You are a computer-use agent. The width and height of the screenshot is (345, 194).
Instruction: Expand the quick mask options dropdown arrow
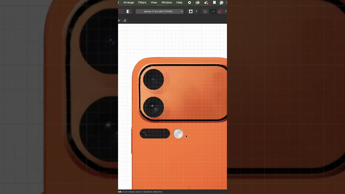pyautogui.click(x=196, y=11)
